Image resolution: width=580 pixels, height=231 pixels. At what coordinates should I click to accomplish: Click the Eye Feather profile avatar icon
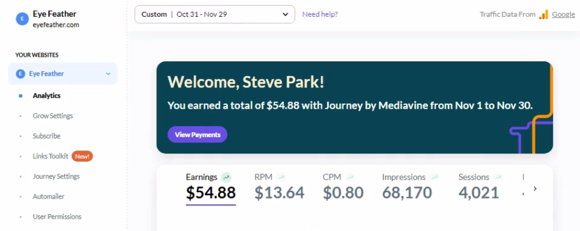pos(22,19)
